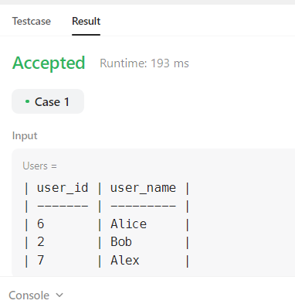Image resolution: width=295 pixels, height=304 pixels.
Task: Open the Case 1 result
Action: pos(48,101)
